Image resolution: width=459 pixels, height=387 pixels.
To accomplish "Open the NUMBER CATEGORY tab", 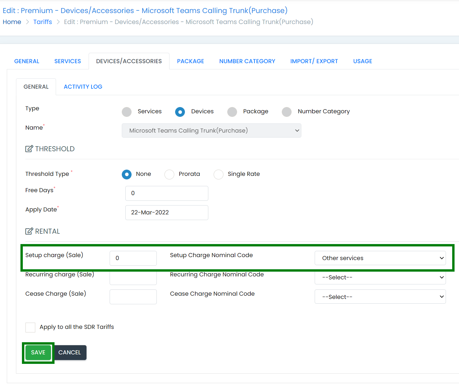I will (247, 61).
